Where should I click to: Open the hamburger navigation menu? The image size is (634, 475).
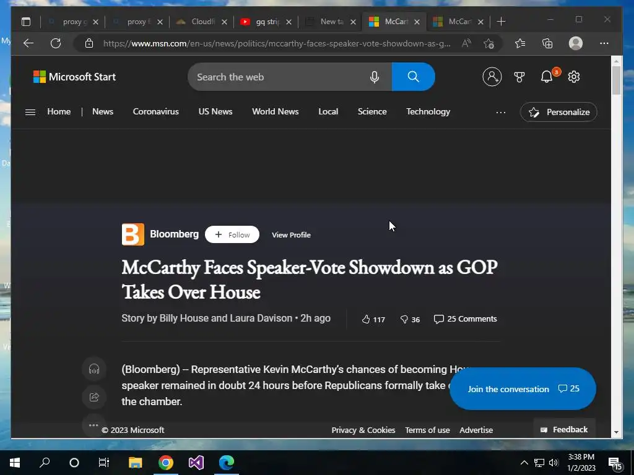pos(30,113)
